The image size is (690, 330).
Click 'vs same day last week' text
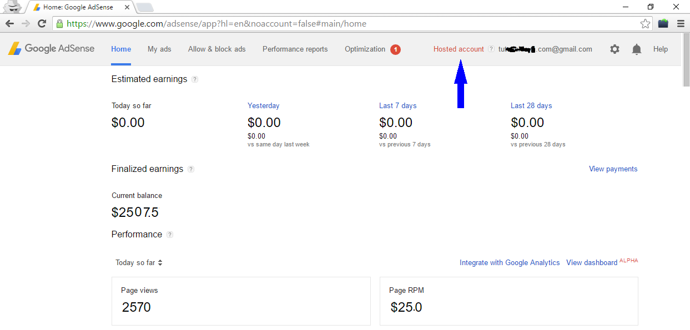(279, 145)
